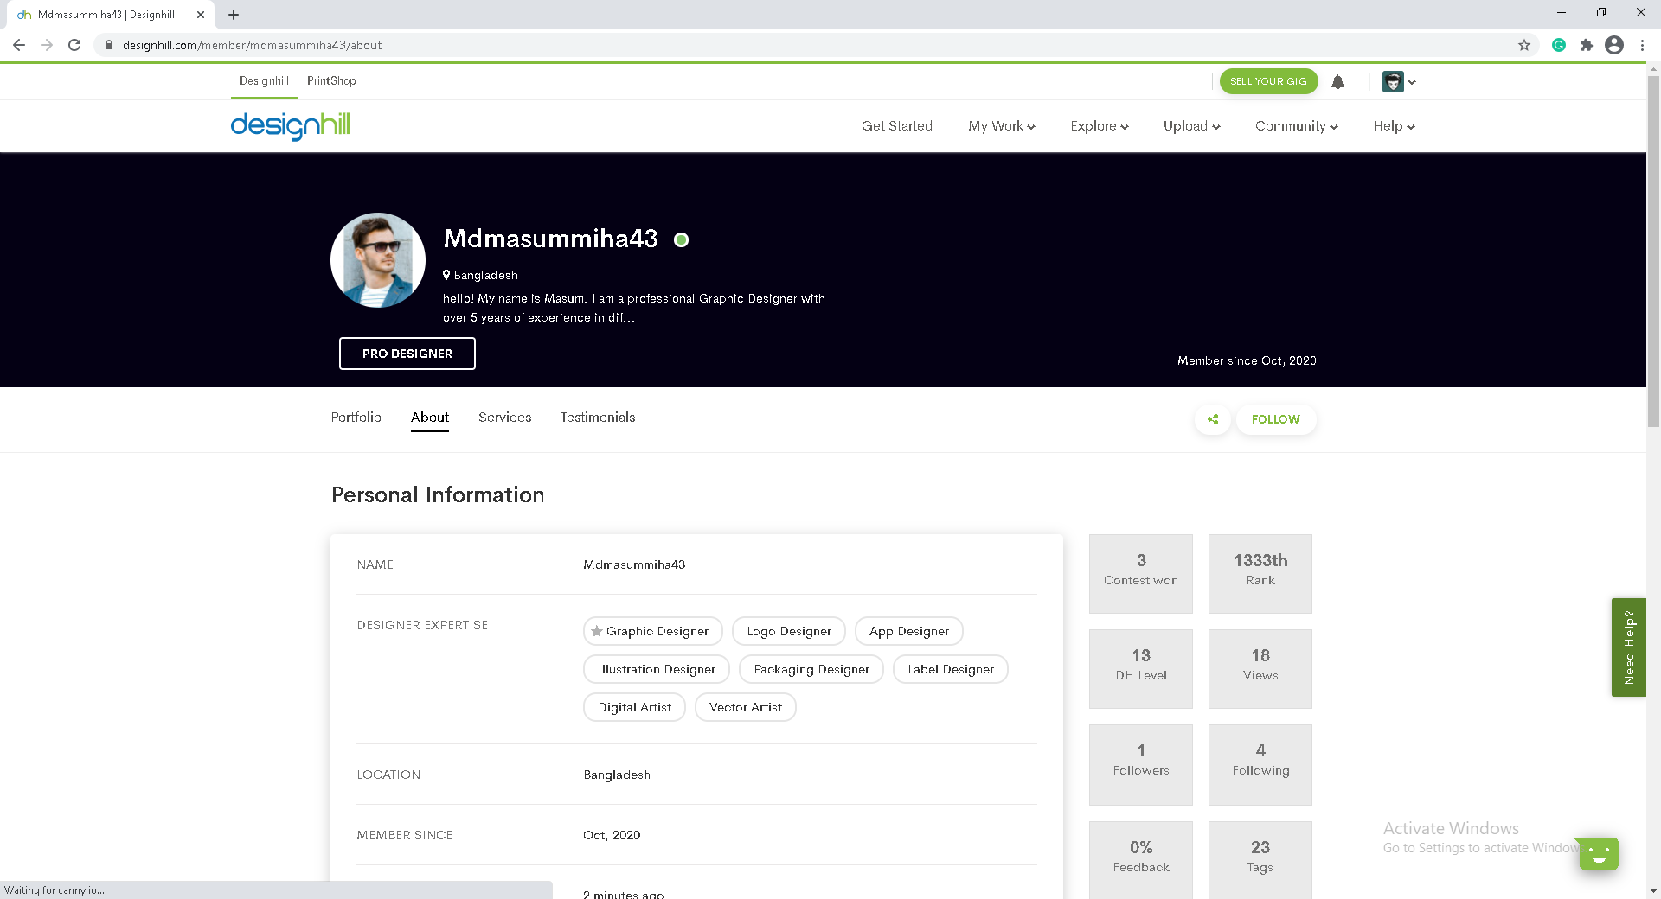Reload the page

(74, 45)
